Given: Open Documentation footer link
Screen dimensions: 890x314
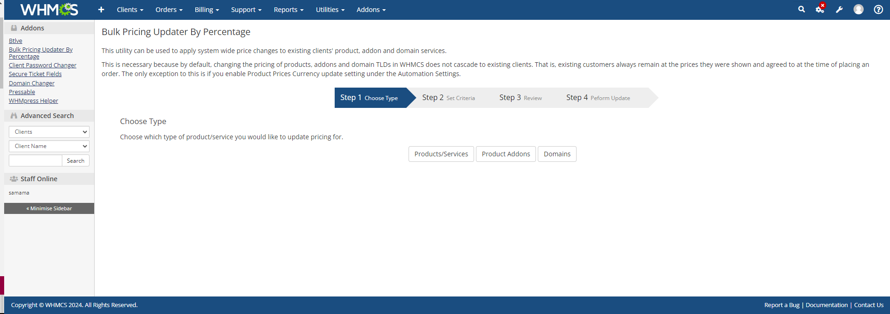Looking at the screenshot, I should point(826,305).
